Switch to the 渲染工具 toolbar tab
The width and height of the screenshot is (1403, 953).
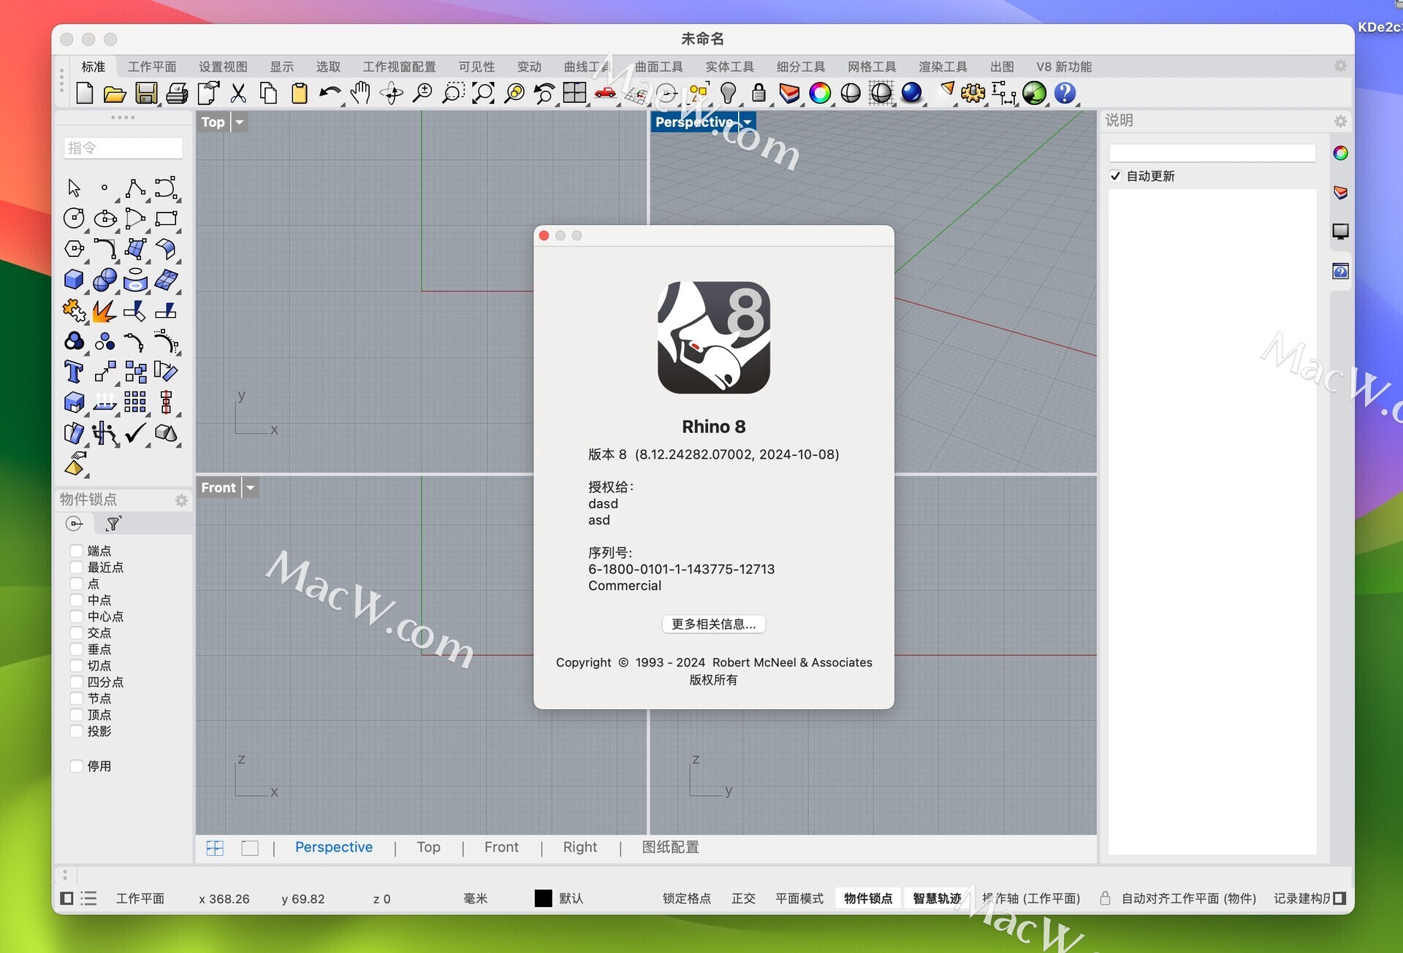(x=943, y=66)
